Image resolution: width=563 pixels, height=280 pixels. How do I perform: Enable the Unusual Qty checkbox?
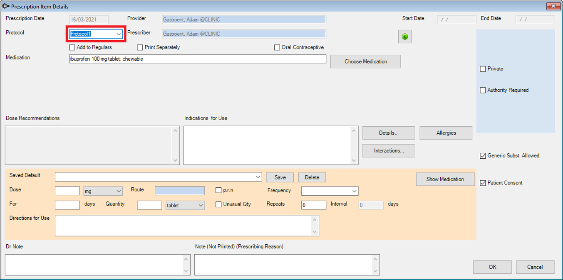tap(219, 204)
